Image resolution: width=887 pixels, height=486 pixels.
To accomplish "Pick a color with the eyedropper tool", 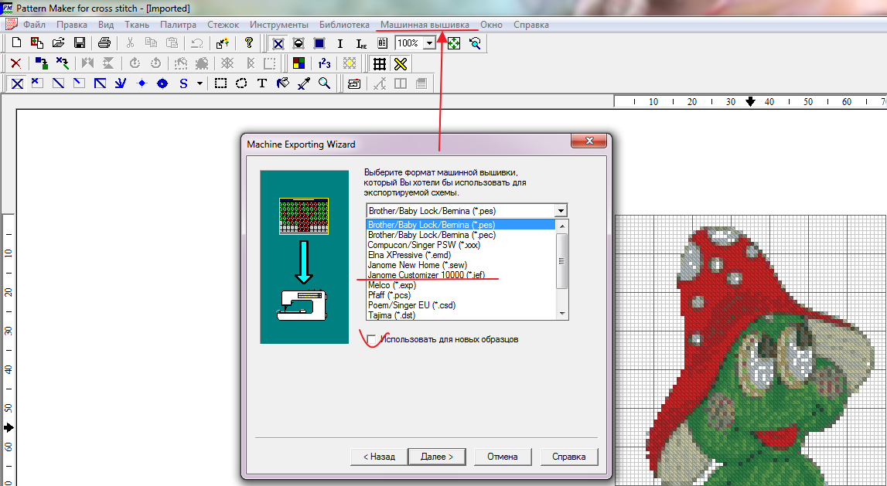I will point(304,83).
